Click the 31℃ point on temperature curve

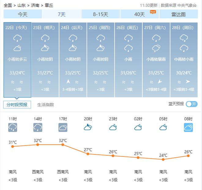(x=13, y=146)
